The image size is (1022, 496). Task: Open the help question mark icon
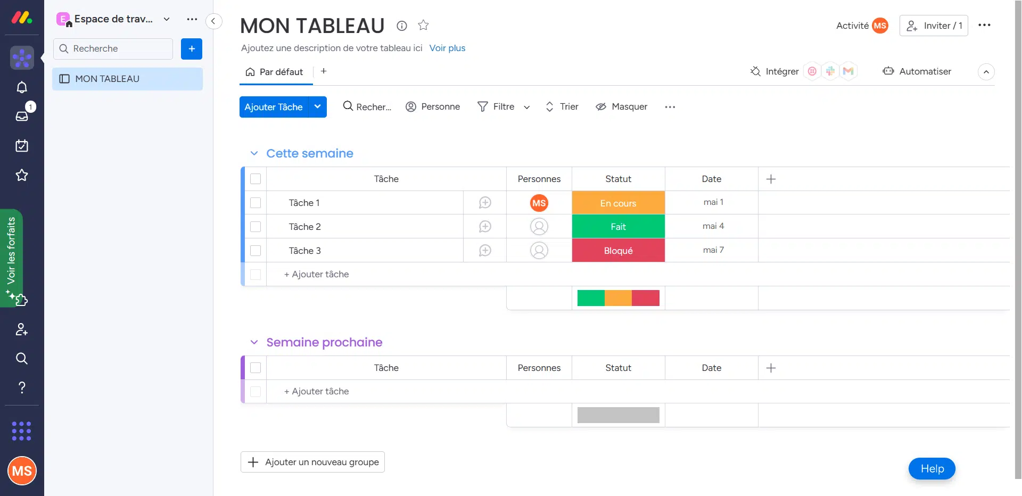coord(21,387)
